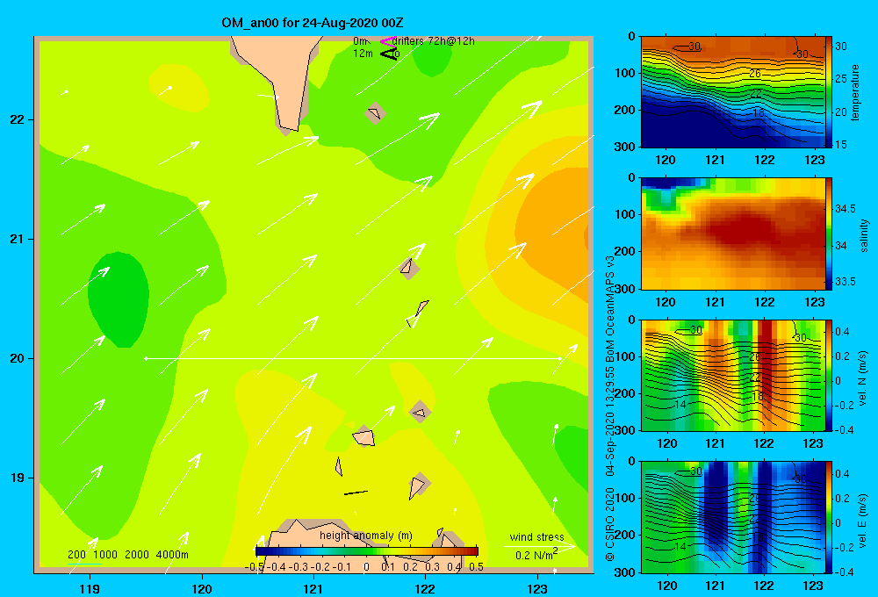
Task: Click the vel. E panel color scale
Action: [x=829, y=517]
